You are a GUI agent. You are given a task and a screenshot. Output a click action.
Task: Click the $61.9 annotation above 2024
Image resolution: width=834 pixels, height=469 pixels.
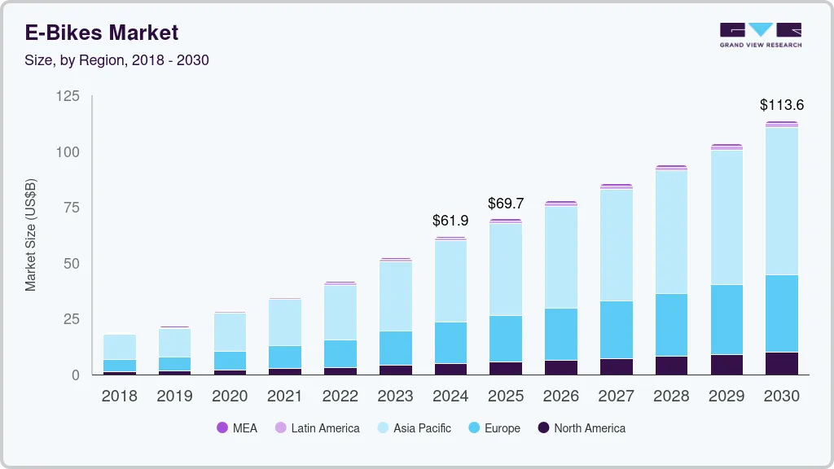[450, 220]
